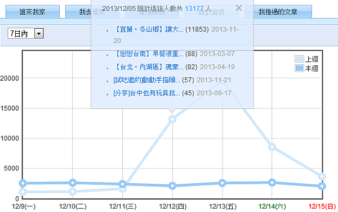The image size is (338, 212).
Task: Select last week's data point on 12/9(一)
Action: (23, 192)
